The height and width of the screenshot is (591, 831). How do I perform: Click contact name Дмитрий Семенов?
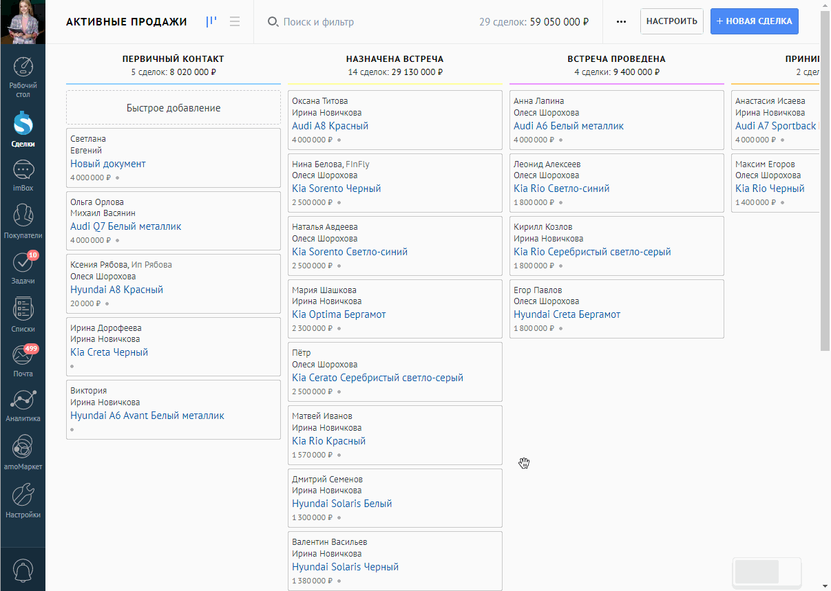327,480
